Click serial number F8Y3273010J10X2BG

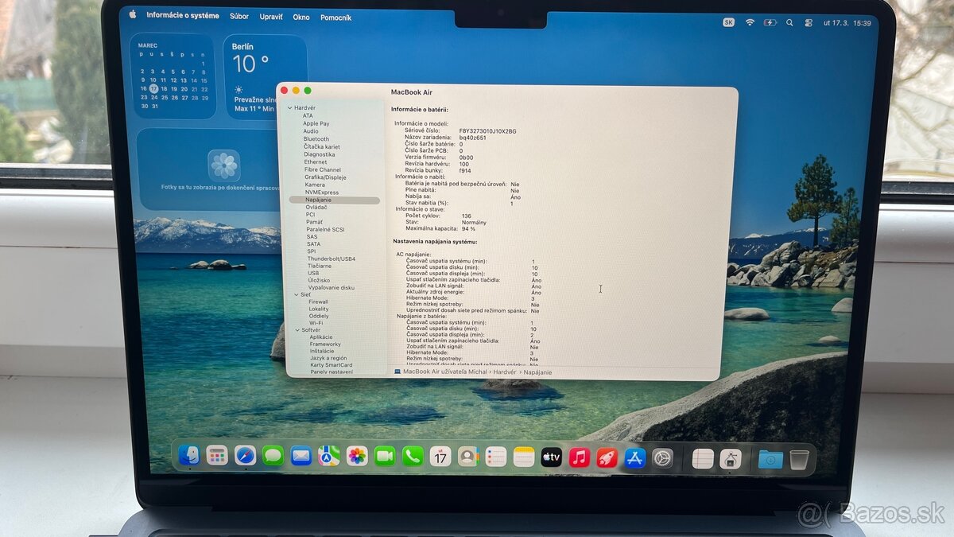coord(487,130)
